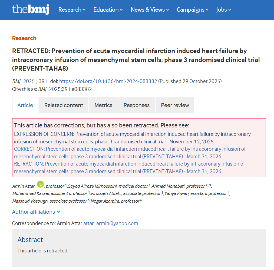
Task: Open the News & Views menu
Action: (150, 10)
